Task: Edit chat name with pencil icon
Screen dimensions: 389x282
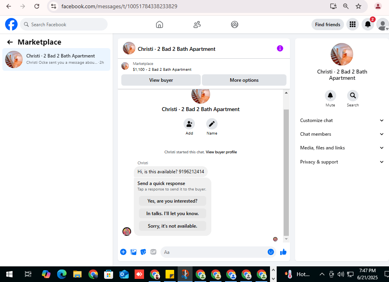Action: (x=212, y=124)
